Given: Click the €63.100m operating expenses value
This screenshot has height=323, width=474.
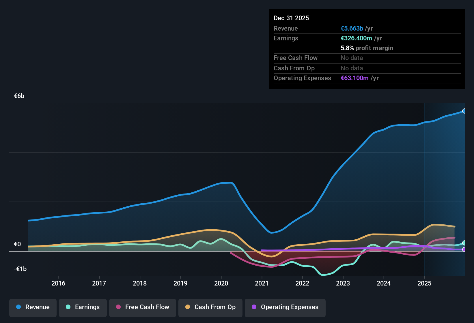Looking at the screenshot, I should tap(354, 78).
